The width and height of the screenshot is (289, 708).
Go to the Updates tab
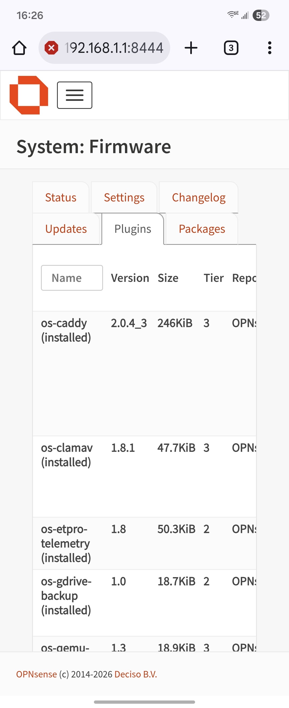pos(66,229)
